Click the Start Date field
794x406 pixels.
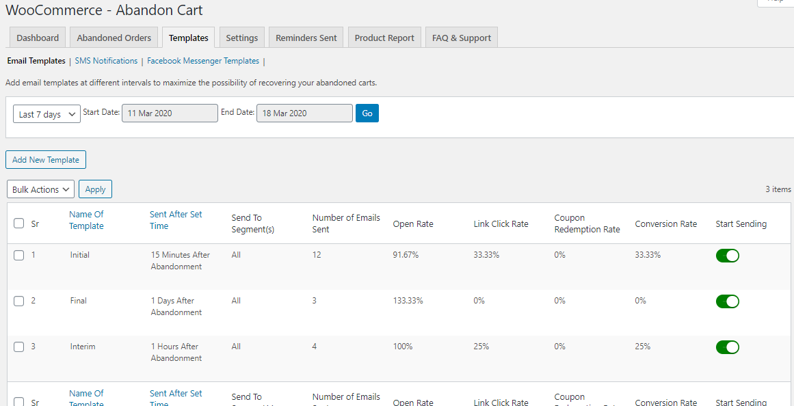(170, 113)
